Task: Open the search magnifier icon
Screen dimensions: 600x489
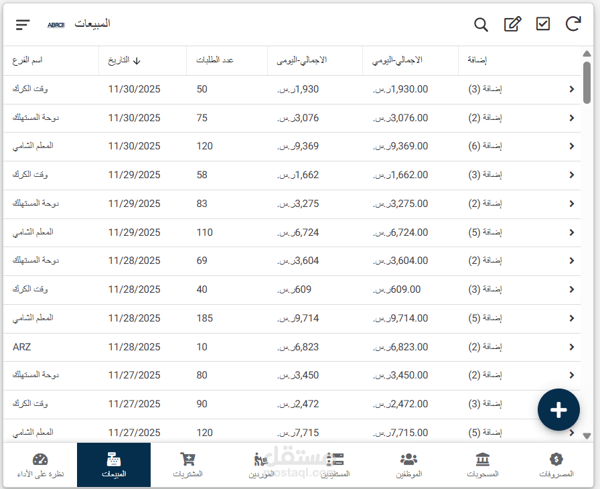Action: [x=481, y=25]
